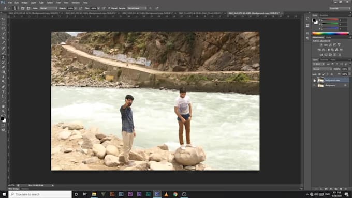Viewport: 352px width, 198px height.
Task: Toggle Quick Mask mode in toolbox
Action: pyautogui.click(x=3, y=125)
